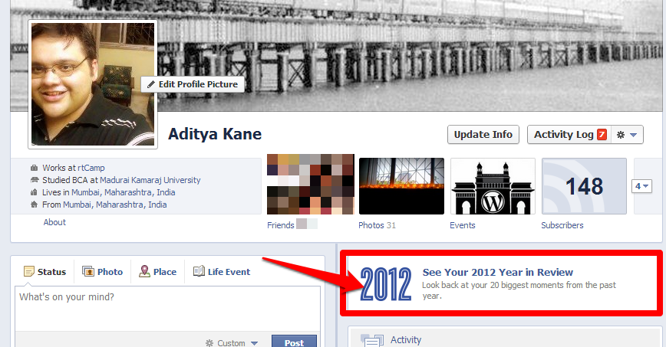Image resolution: width=666 pixels, height=347 pixels.
Task: Switch to the Life Event tab
Action: coord(222,271)
